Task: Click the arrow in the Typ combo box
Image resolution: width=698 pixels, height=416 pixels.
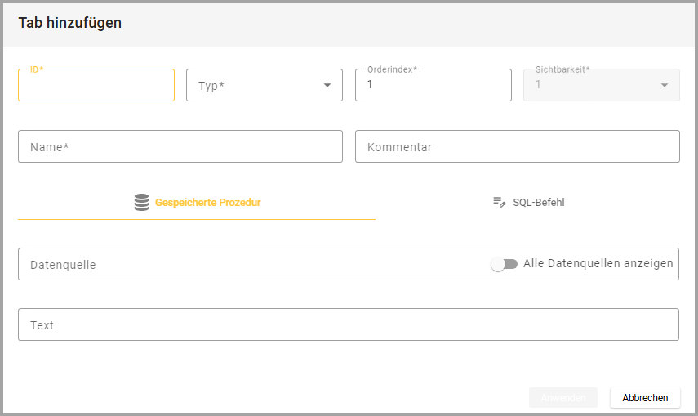Action: (327, 85)
